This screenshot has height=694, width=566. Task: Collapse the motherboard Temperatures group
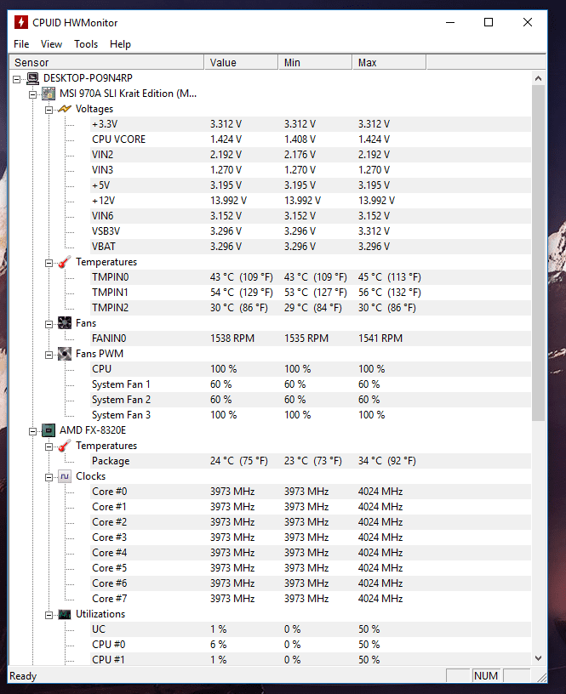[49, 263]
